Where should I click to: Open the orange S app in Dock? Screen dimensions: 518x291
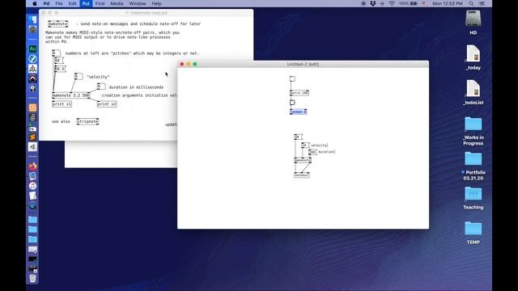(x=32, y=108)
